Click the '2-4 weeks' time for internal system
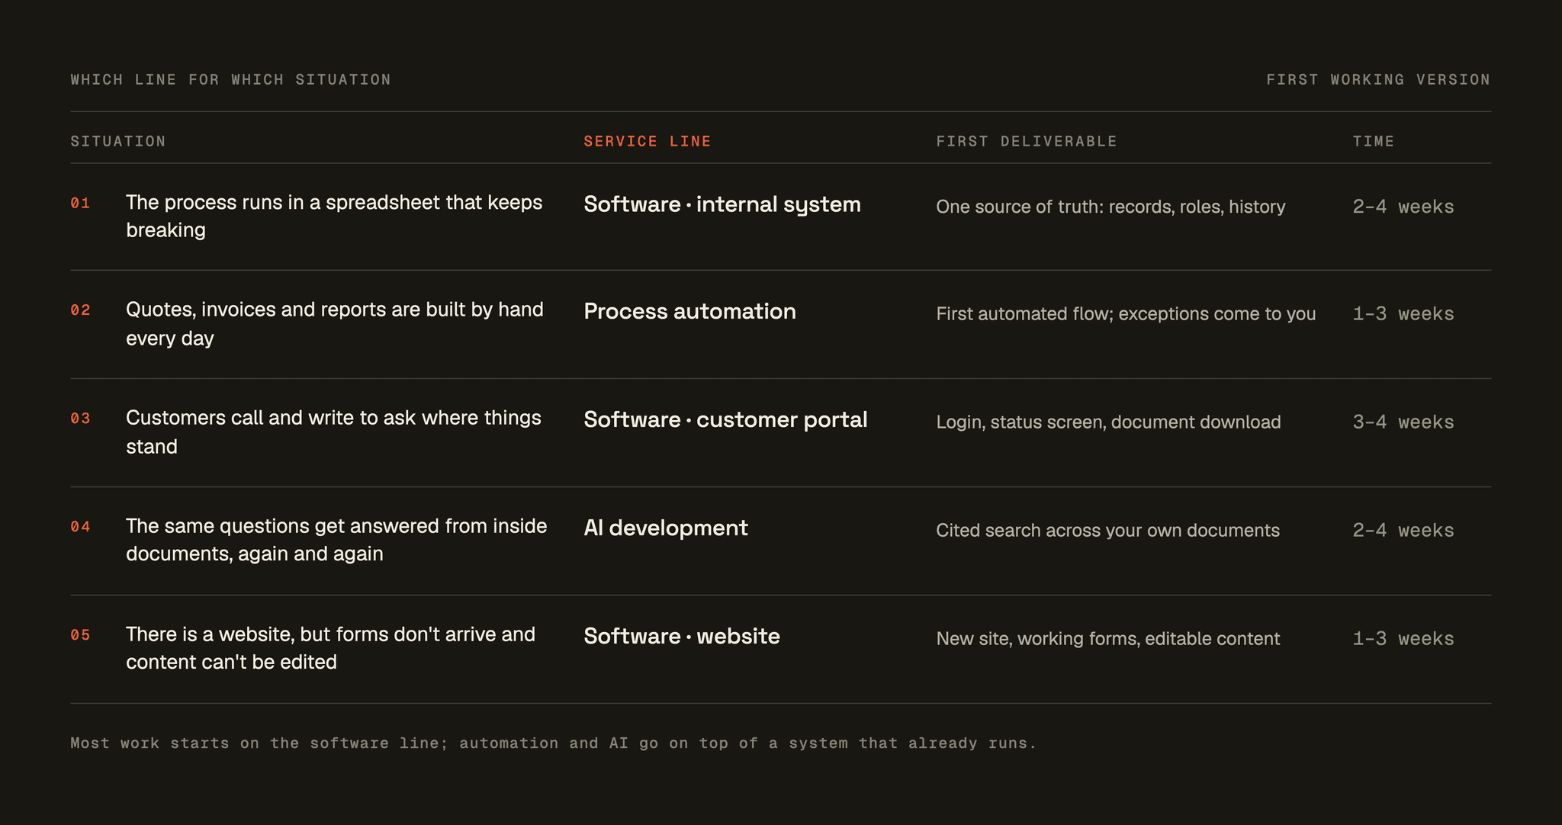 click(x=1403, y=207)
